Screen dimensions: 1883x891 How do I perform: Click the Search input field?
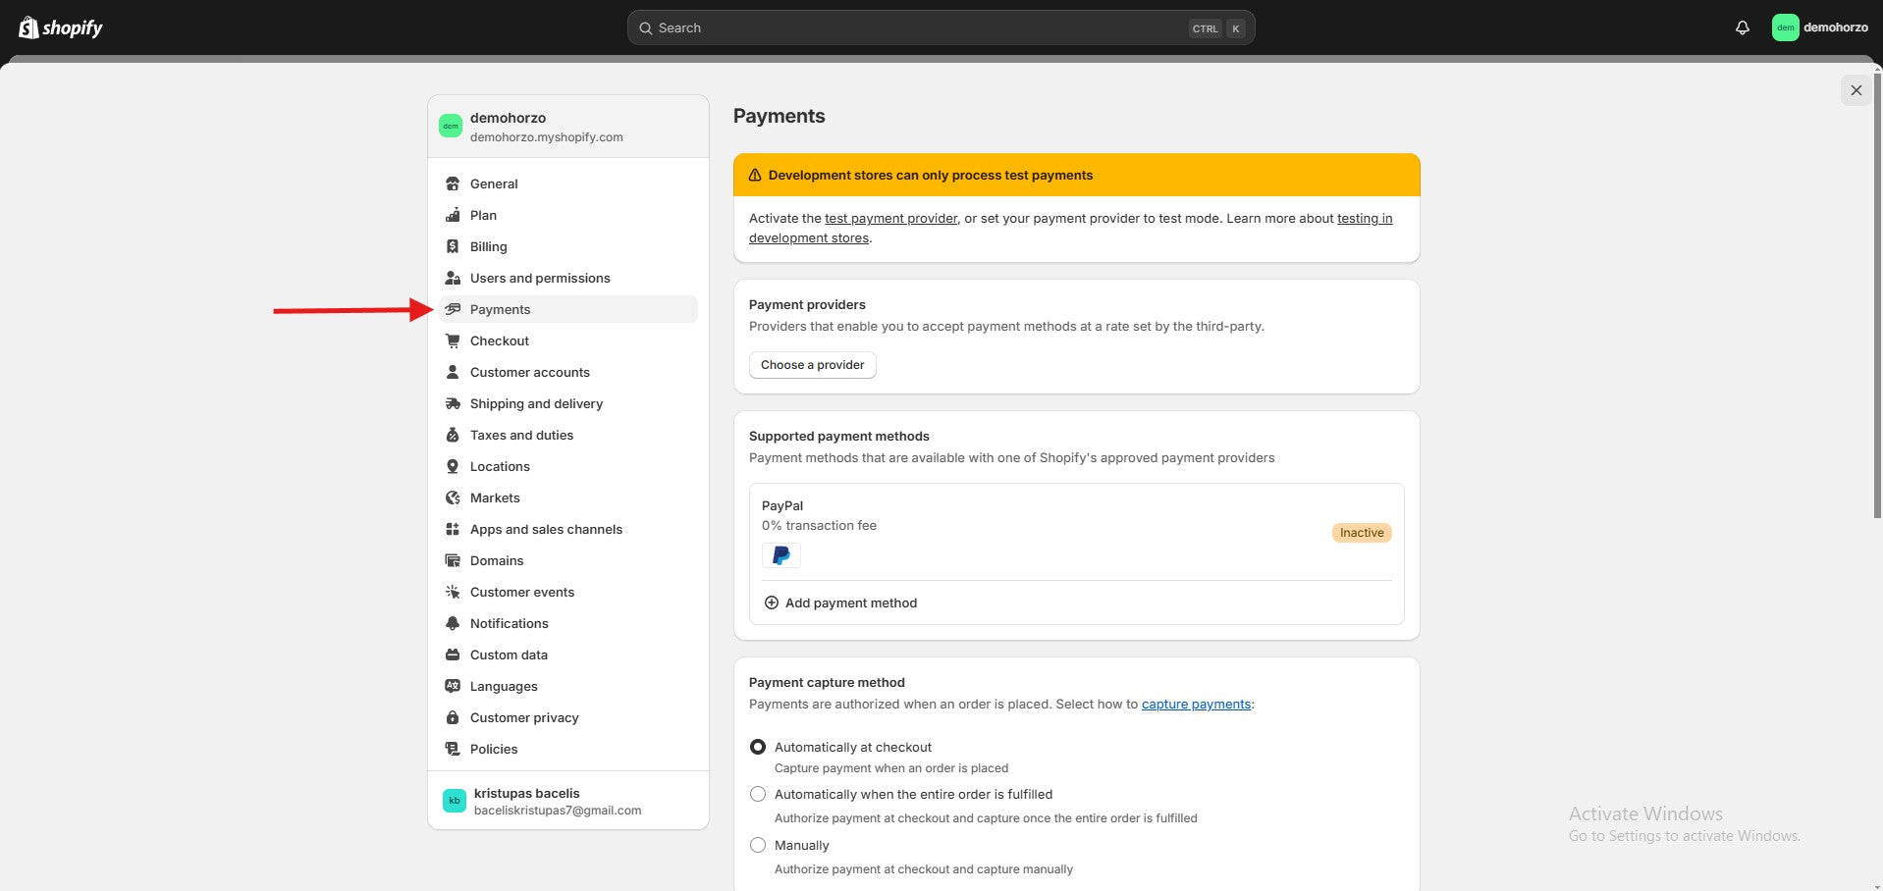(x=913, y=27)
